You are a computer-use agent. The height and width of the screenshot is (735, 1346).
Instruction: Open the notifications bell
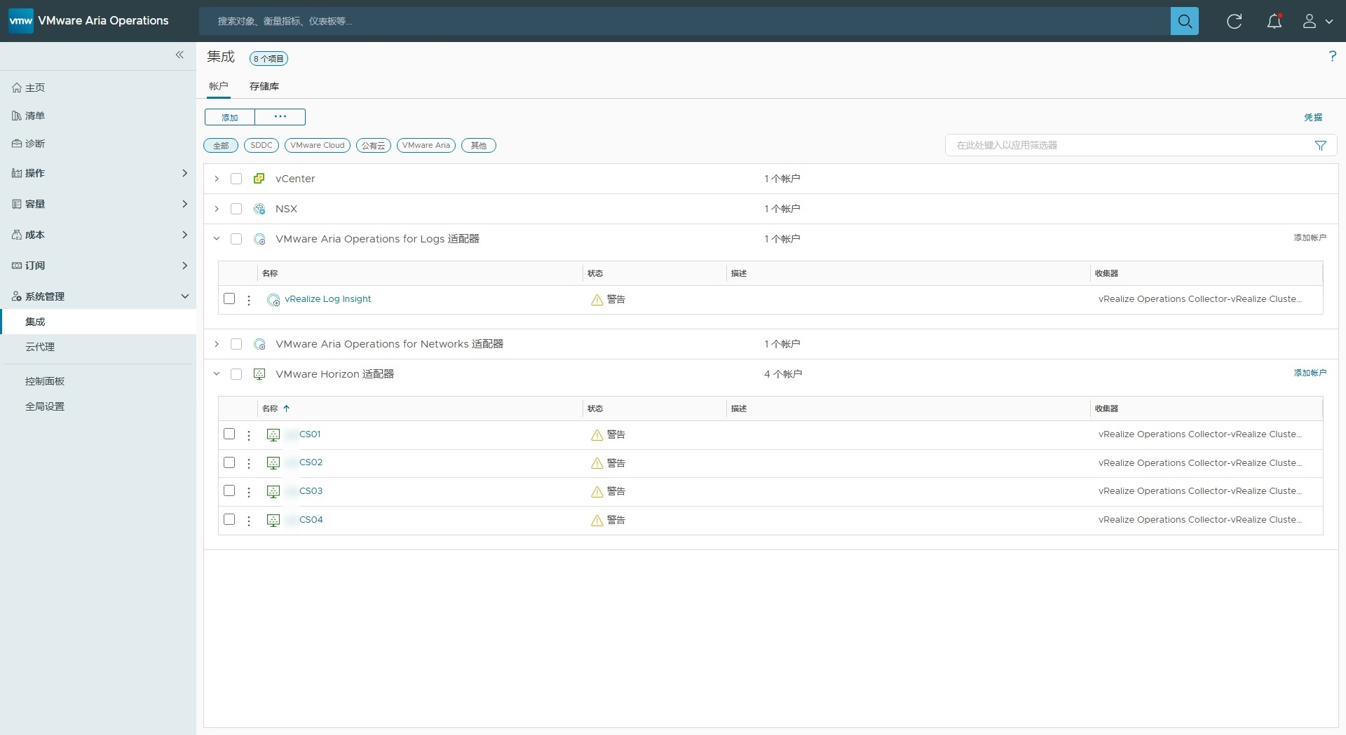(1274, 21)
